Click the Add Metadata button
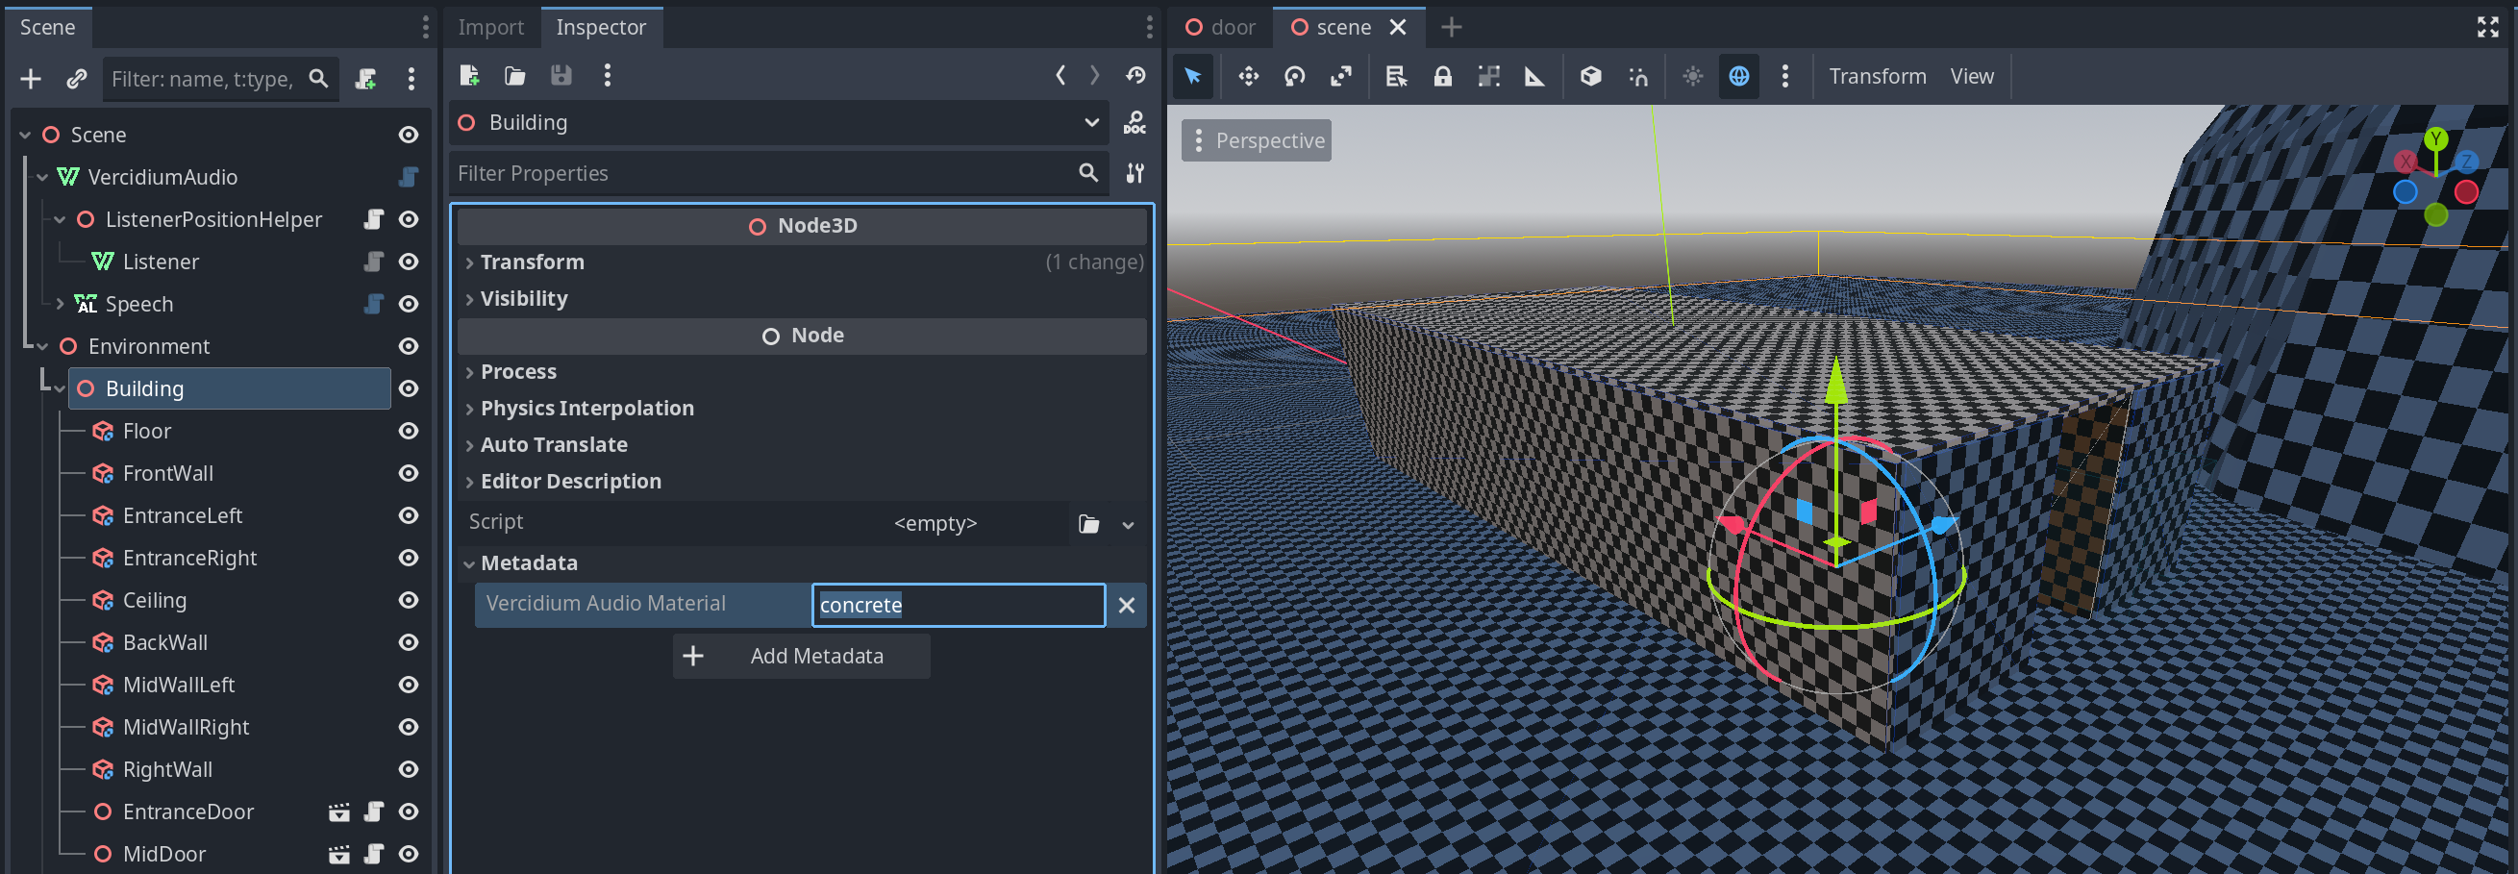Viewport: 2518px width, 874px height. coord(801,656)
